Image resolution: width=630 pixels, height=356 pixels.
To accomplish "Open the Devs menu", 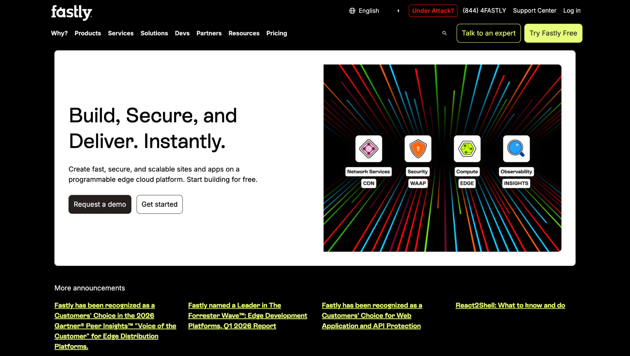I will point(182,33).
